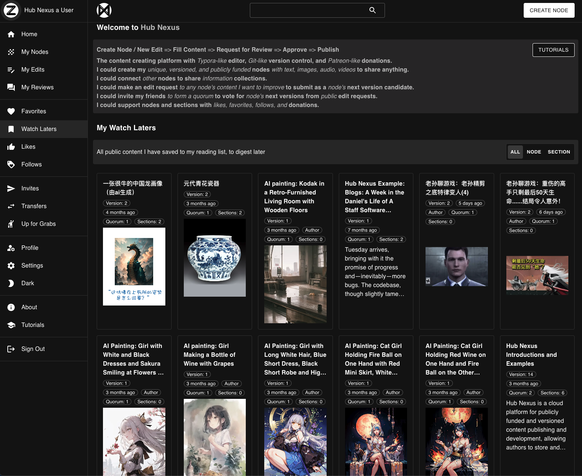Click the Z user avatar icon
The width and height of the screenshot is (582, 476).
pyautogui.click(x=11, y=10)
